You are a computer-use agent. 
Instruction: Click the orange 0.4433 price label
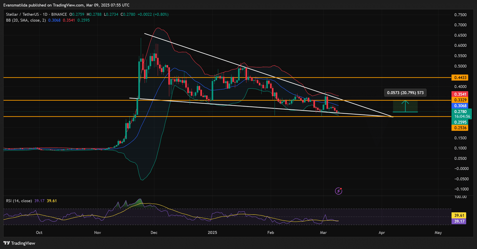point(459,78)
